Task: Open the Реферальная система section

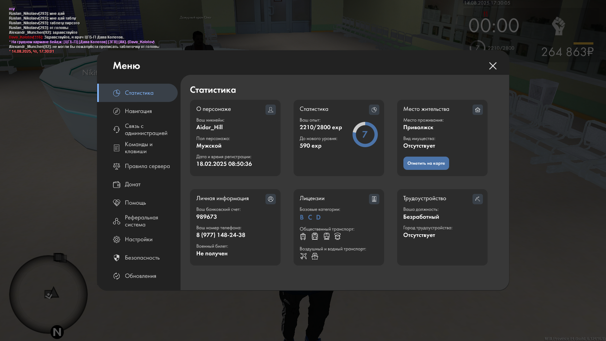Action: 141,221
